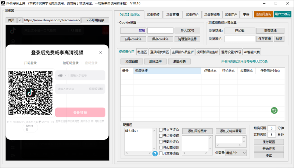Click the 保存配置 button
Viewport: 294px width, 168px height.
(269, 142)
